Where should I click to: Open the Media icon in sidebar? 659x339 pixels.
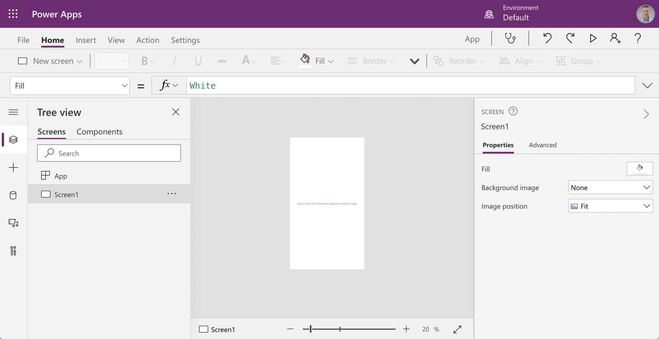coord(13,223)
